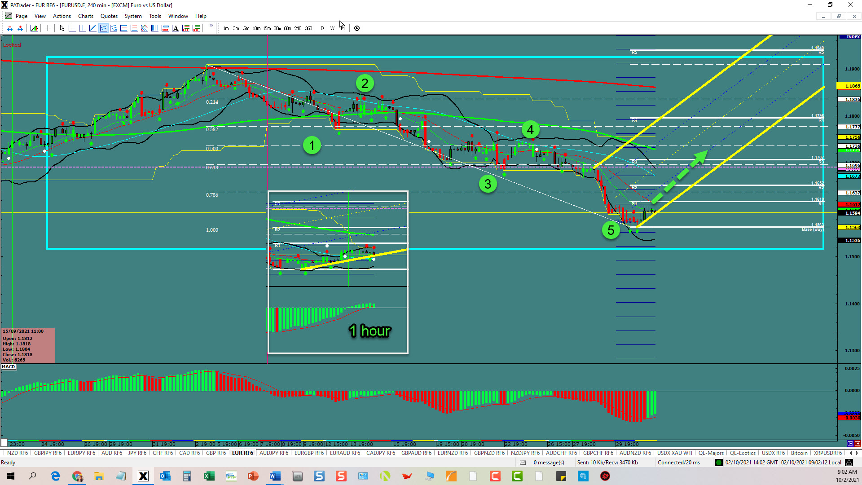The height and width of the screenshot is (485, 862).
Task: Switch chart to 15m timeframe
Action: (x=267, y=28)
